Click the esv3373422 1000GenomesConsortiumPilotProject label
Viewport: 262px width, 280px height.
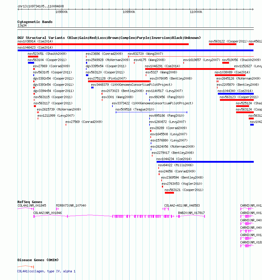point(152,103)
